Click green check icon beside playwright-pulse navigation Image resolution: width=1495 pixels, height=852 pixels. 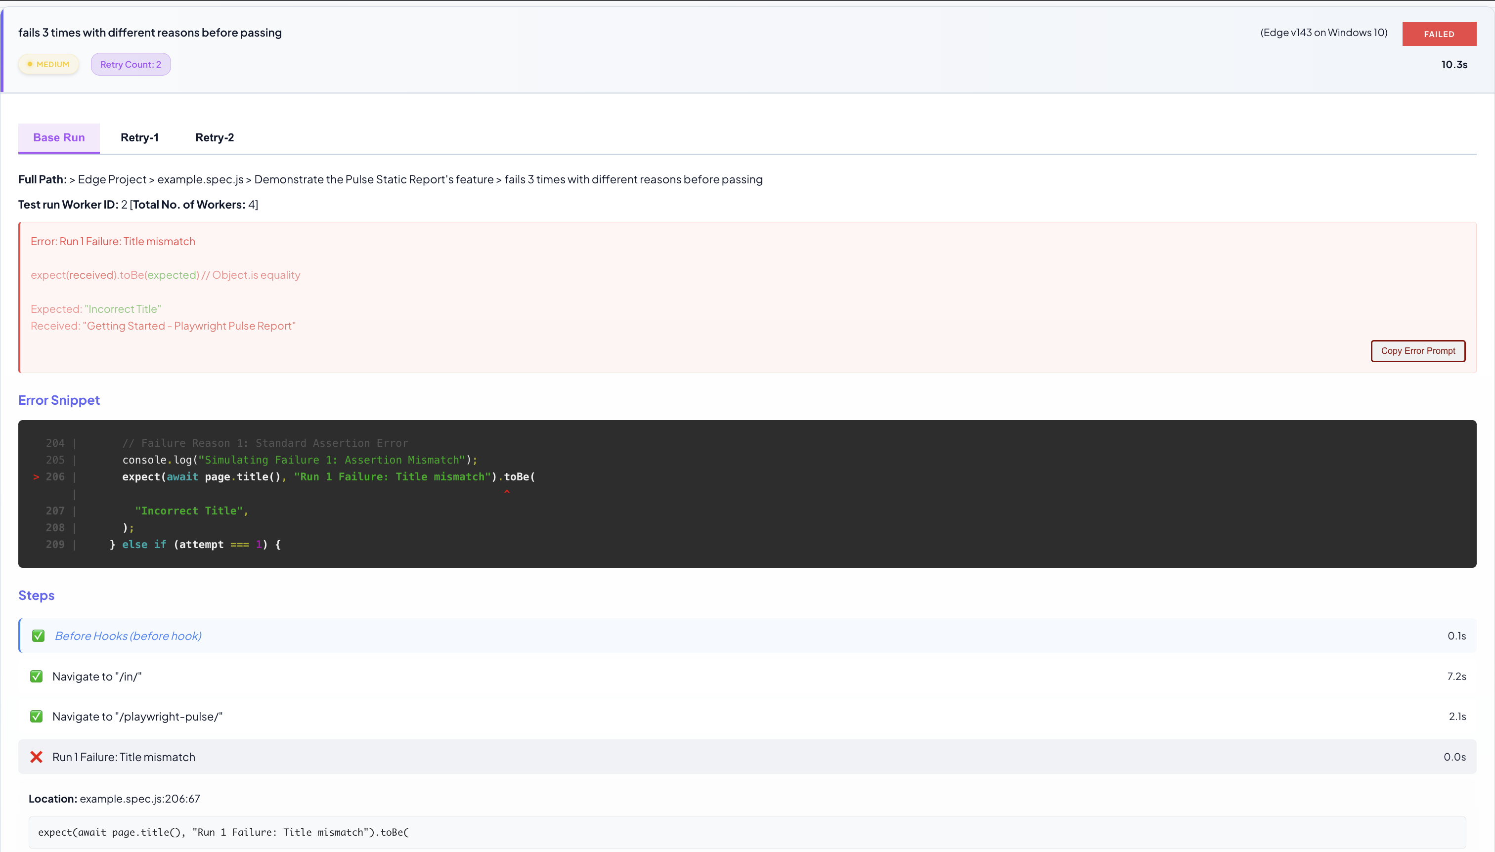(x=36, y=716)
